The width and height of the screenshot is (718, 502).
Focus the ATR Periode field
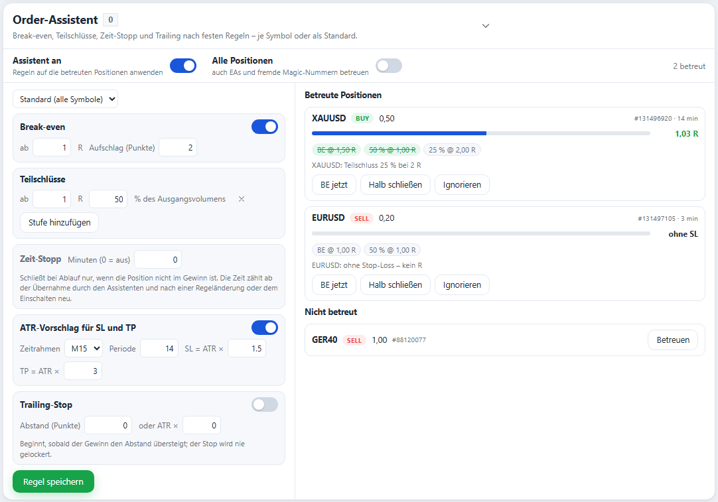coord(159,348)
